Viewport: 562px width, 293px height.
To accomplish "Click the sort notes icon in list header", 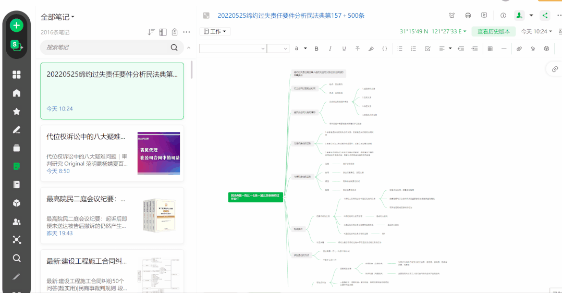I will point(151,32).
